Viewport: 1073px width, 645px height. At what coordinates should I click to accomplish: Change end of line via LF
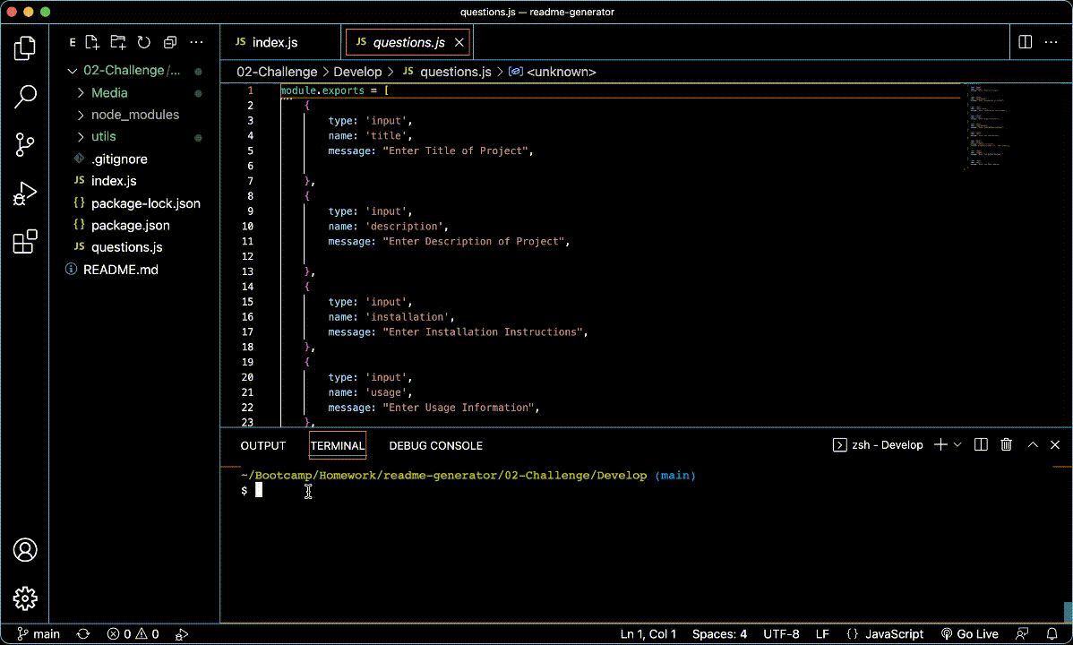(822, 634)
